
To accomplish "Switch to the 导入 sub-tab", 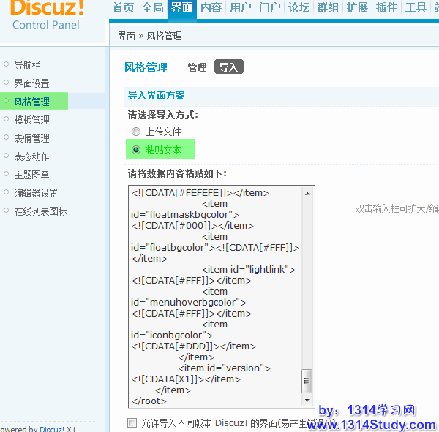I will (228, 67).
